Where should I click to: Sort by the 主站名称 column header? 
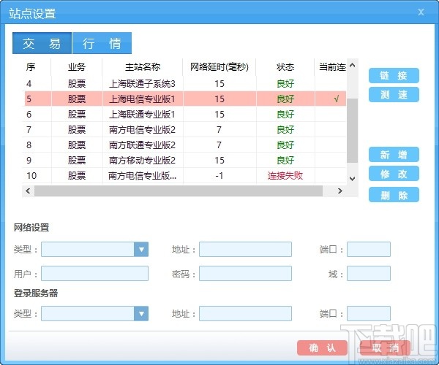[x=143, y=67]
